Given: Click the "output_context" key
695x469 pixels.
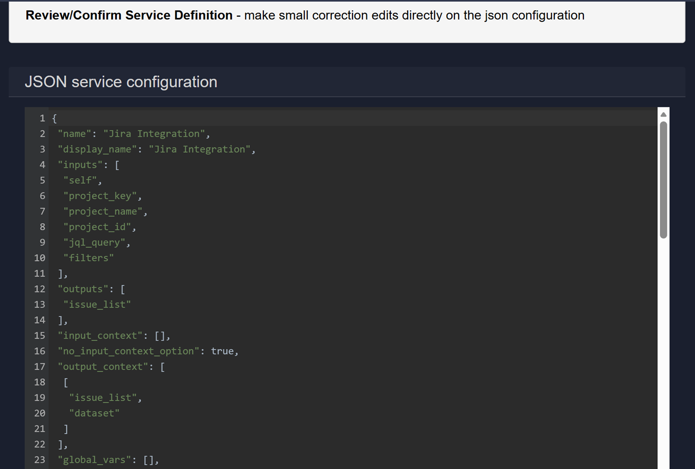Looking at the screenshot, I should 103,367.
